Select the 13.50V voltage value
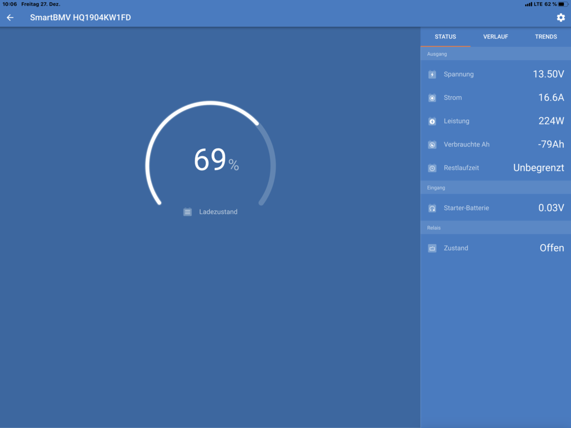Image resolution: width=571 pixels, height=428 pixels. click(x=549, y=74)
